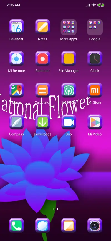Open the Clock app
This screenshot has height=241, width=111.
(95, 58)
